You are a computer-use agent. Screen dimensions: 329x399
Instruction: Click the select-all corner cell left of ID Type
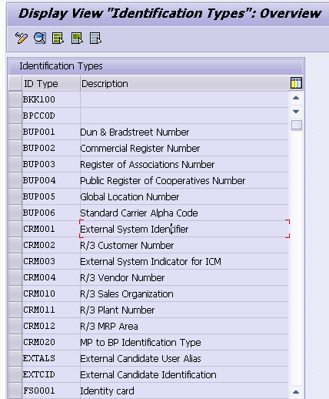click(x=15, y=83)
